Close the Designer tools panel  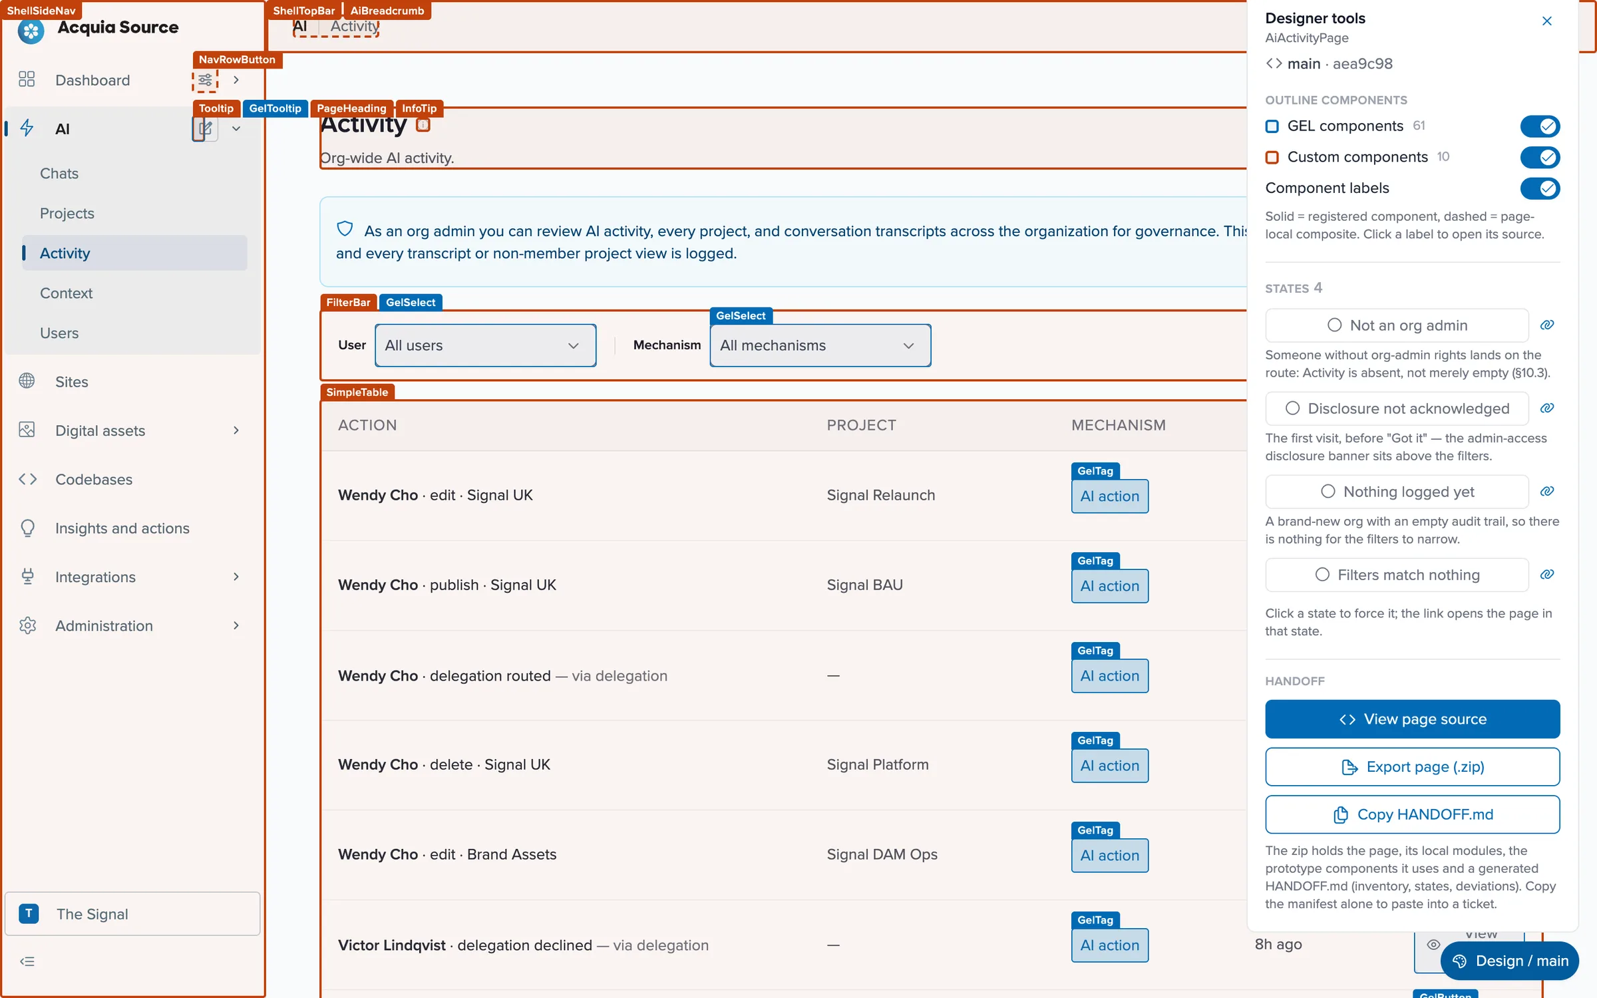coord(1546,21)
